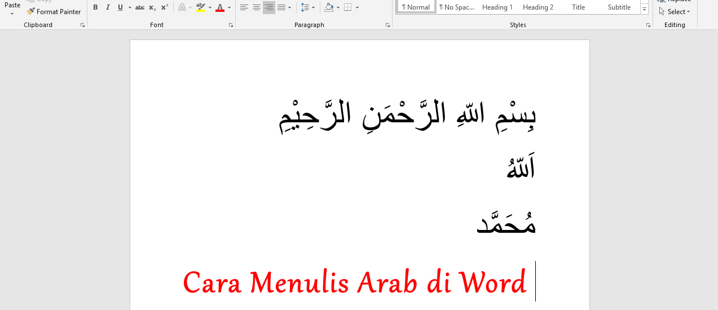Open Text Effects dropdown arrow
The width and height of the screenshot is (718, 310).
(190, 8)
